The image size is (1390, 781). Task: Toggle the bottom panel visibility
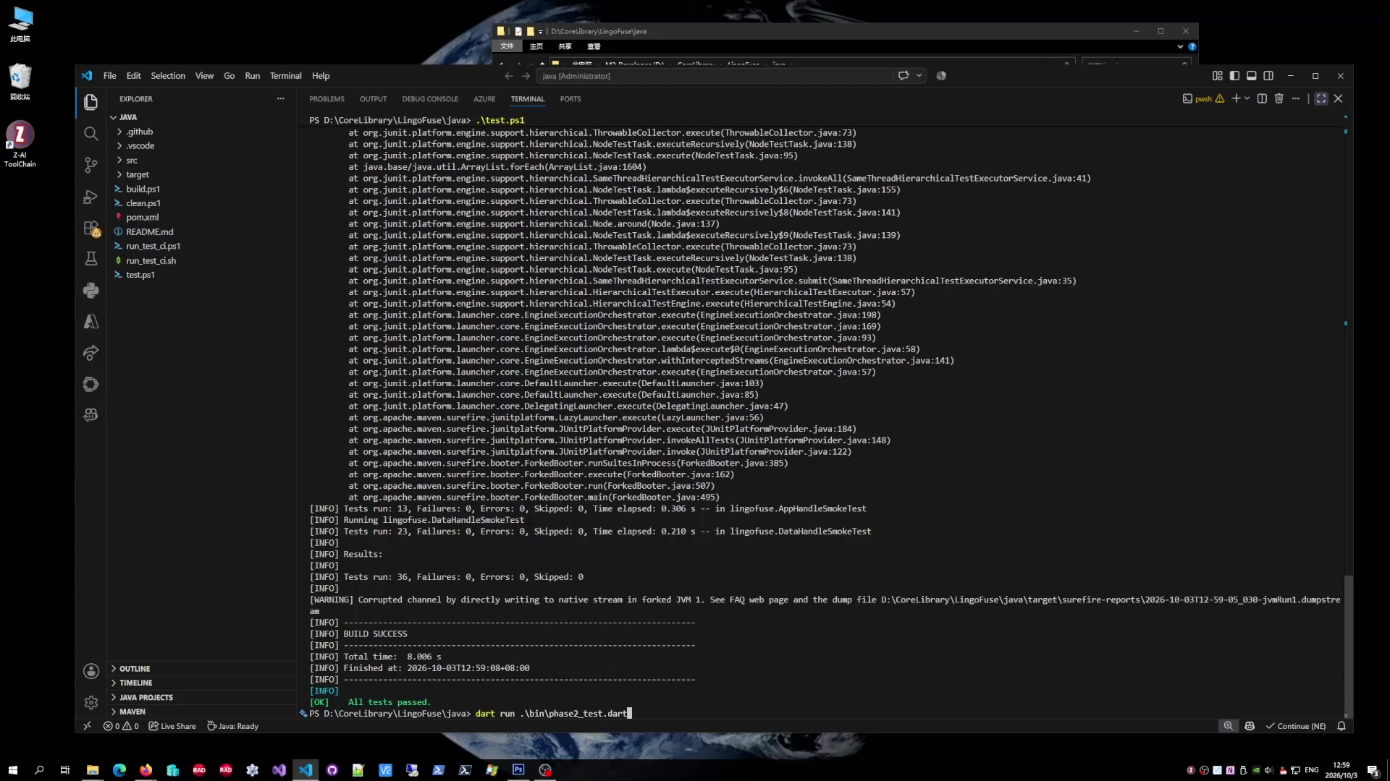point(1251,76)
